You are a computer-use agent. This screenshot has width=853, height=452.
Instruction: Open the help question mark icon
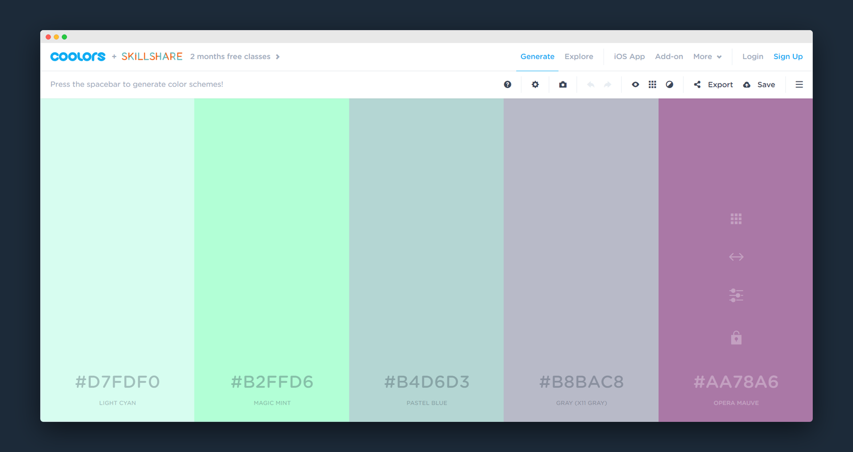click(x=508, y=85)
